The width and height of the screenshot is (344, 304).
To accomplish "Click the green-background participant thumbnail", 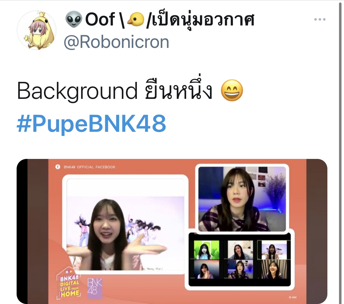I will 206,250.
